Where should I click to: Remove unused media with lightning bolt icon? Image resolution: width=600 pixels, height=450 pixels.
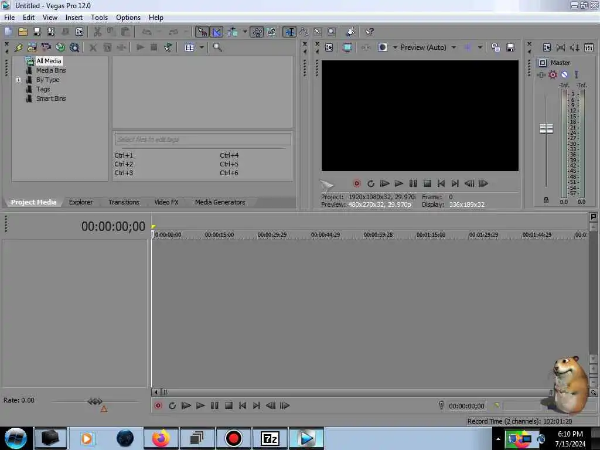(18, 47)
